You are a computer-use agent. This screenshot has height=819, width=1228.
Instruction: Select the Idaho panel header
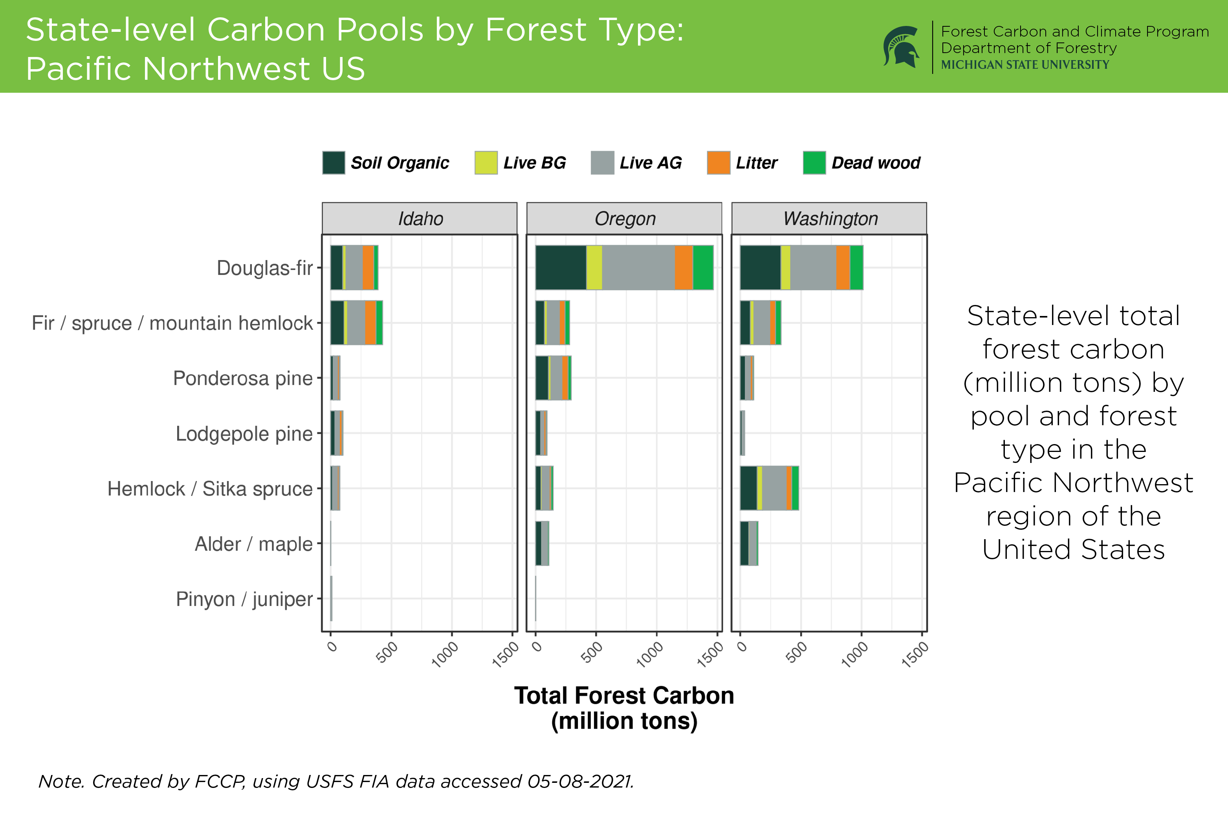coord(420,219)
